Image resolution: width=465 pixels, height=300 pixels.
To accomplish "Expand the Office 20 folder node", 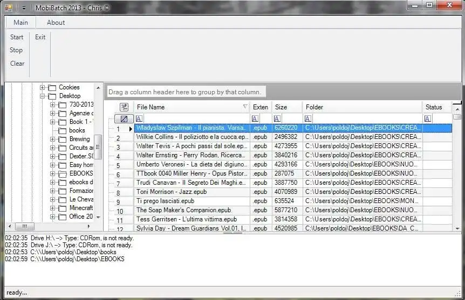I will (52, 217).
